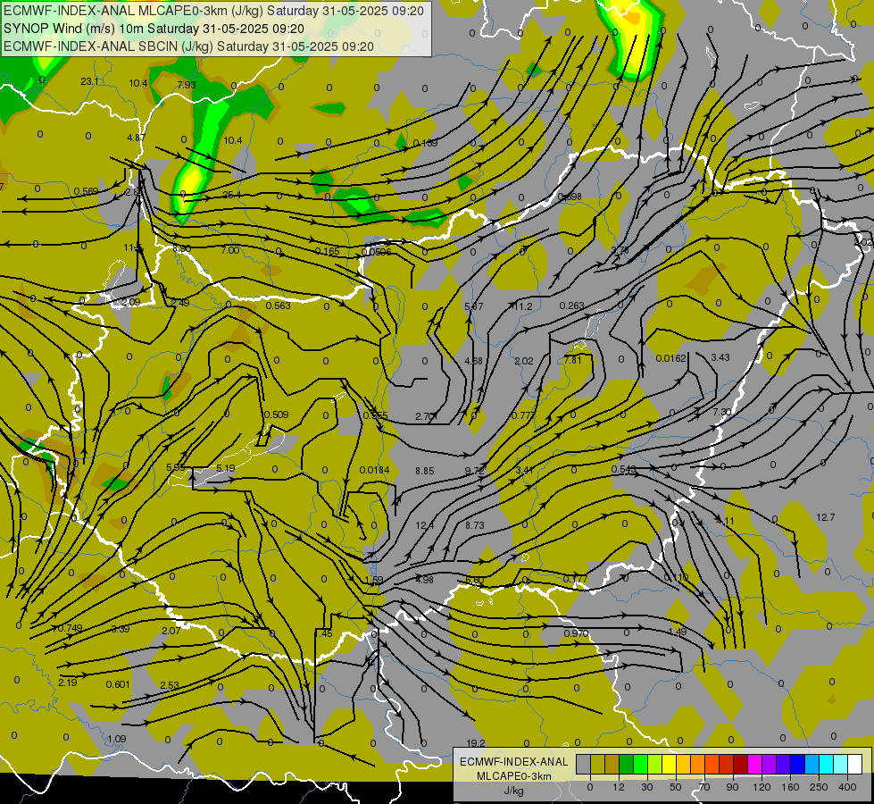The image size is (874, 804).
Task: Click the map value 4.11
Action: click(x=725, y=521)
